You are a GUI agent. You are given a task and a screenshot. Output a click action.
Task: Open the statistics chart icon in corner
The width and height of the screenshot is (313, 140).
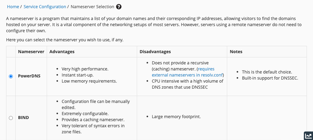[308, 136]
